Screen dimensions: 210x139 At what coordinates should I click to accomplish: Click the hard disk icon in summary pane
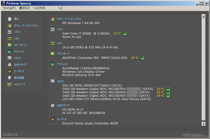[x=53, y=81]
